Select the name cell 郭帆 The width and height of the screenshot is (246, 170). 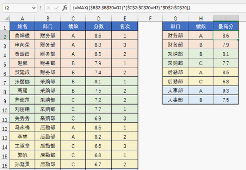(22, 155)
